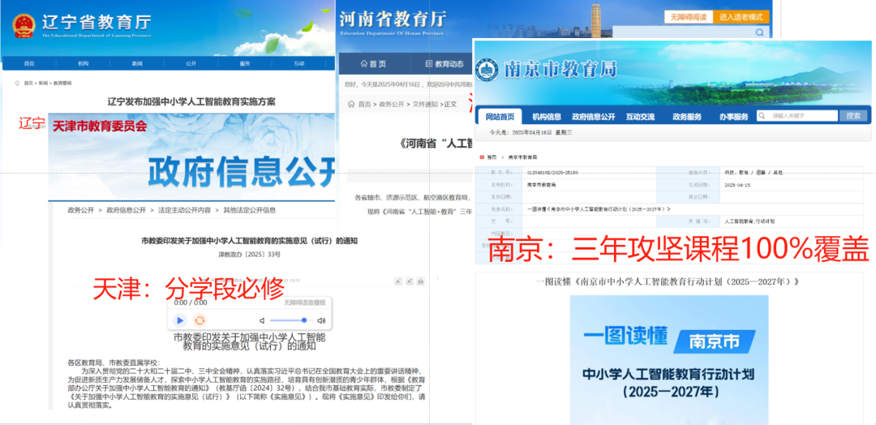The image size is (876, 425).
Task: Click the Nanjing Education Bureau round emblem logo
Action: pos(487,69)
